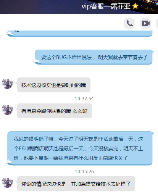Click avatar beside 有消息会跟你联系 message
This screenshot has width=158, height=195.
[x=7, y=110]
